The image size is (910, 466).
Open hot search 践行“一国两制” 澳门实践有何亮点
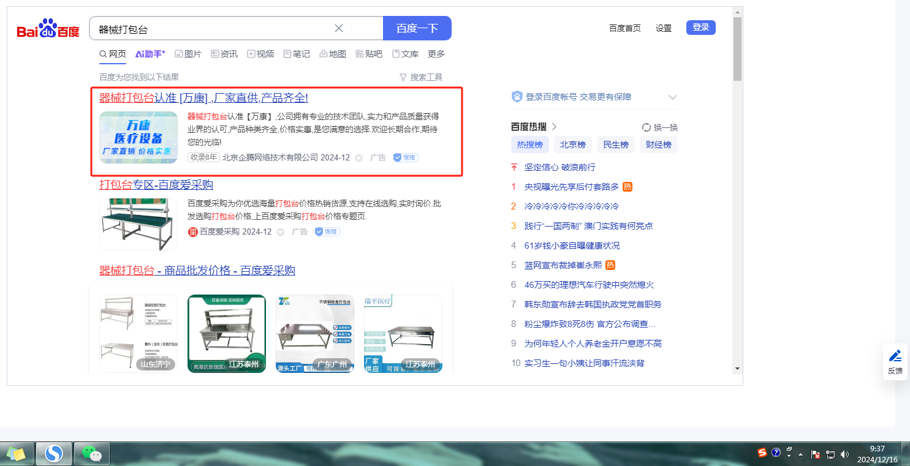click(589, 226)
